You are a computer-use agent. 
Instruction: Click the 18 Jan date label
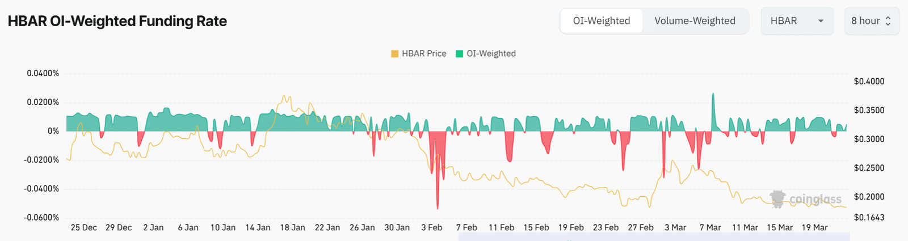[292, 227]
